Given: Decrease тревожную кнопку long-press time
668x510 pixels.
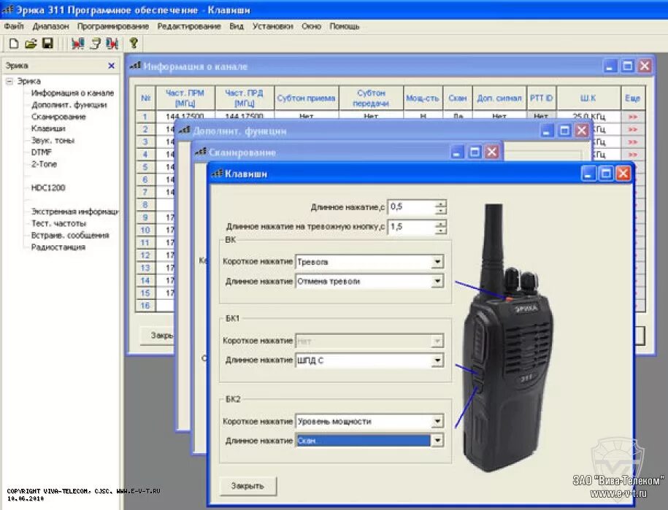Looking at the screenshot, I should click(x=440, y=231).
